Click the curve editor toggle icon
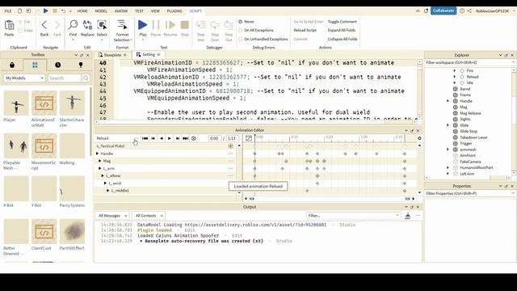 [x=249, y=138]
